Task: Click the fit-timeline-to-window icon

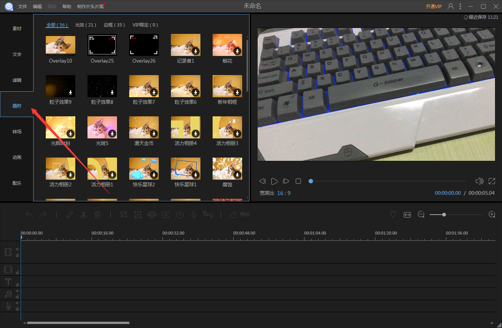Action: click(407, 215)
